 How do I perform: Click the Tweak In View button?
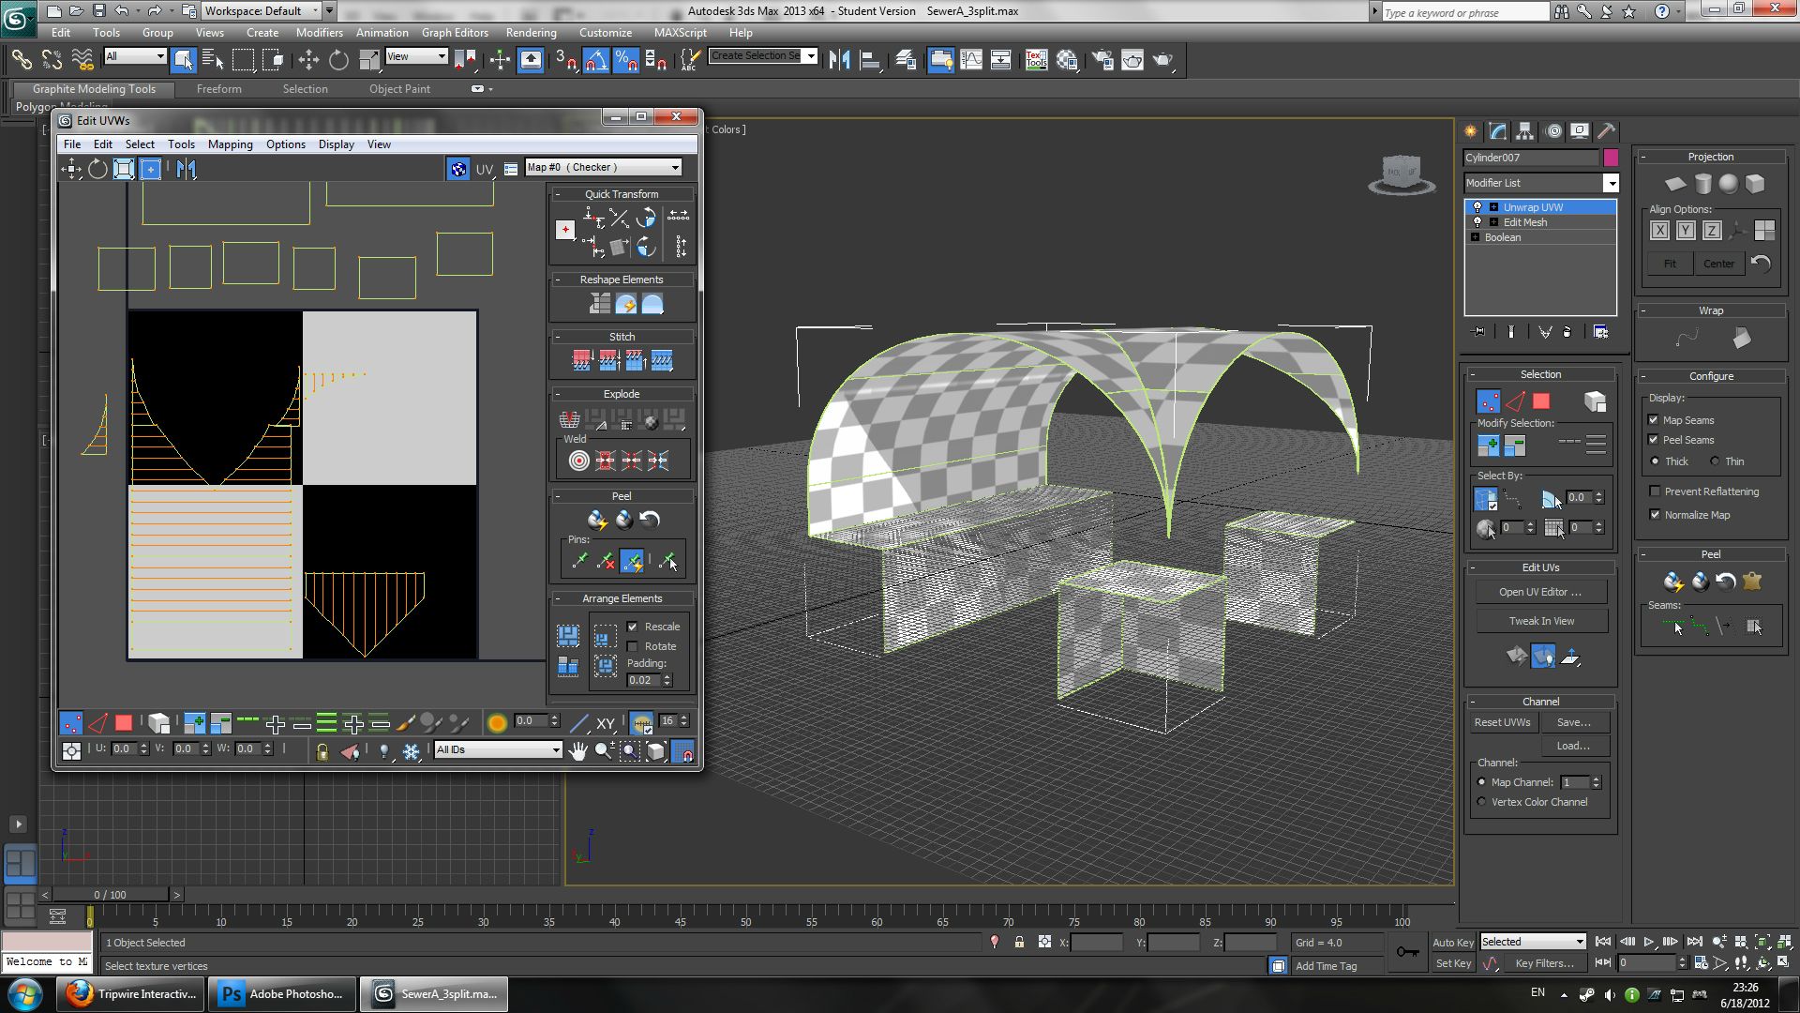[1541, 621]
